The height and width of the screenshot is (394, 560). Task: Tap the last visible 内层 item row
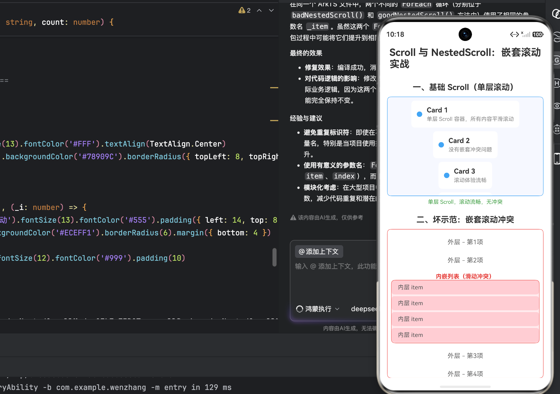click(x=465, y=335)
